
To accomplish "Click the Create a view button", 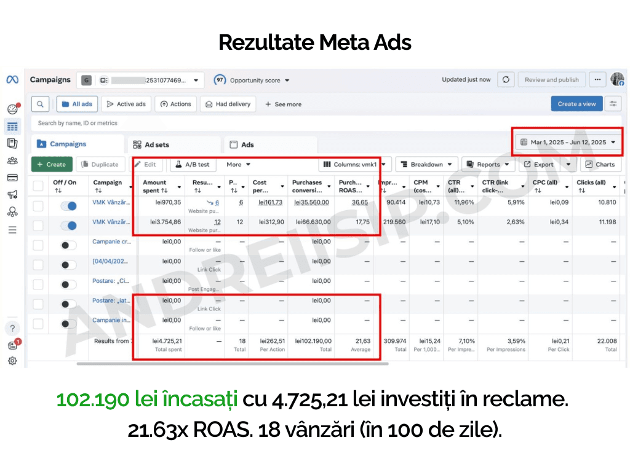I will pos(576,104).
